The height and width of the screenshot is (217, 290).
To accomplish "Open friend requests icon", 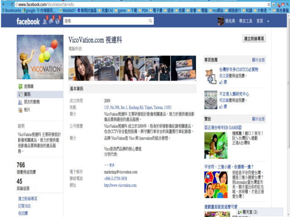I will click(x=45, y=22).
